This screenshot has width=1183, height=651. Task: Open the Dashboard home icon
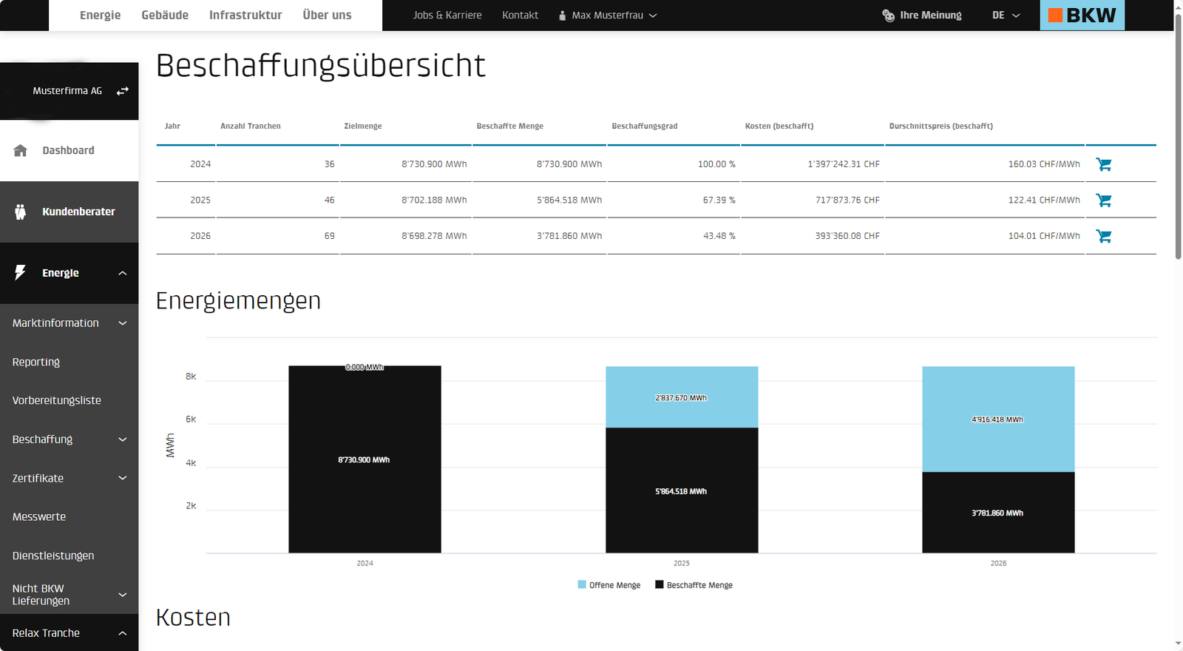[21, 151]
